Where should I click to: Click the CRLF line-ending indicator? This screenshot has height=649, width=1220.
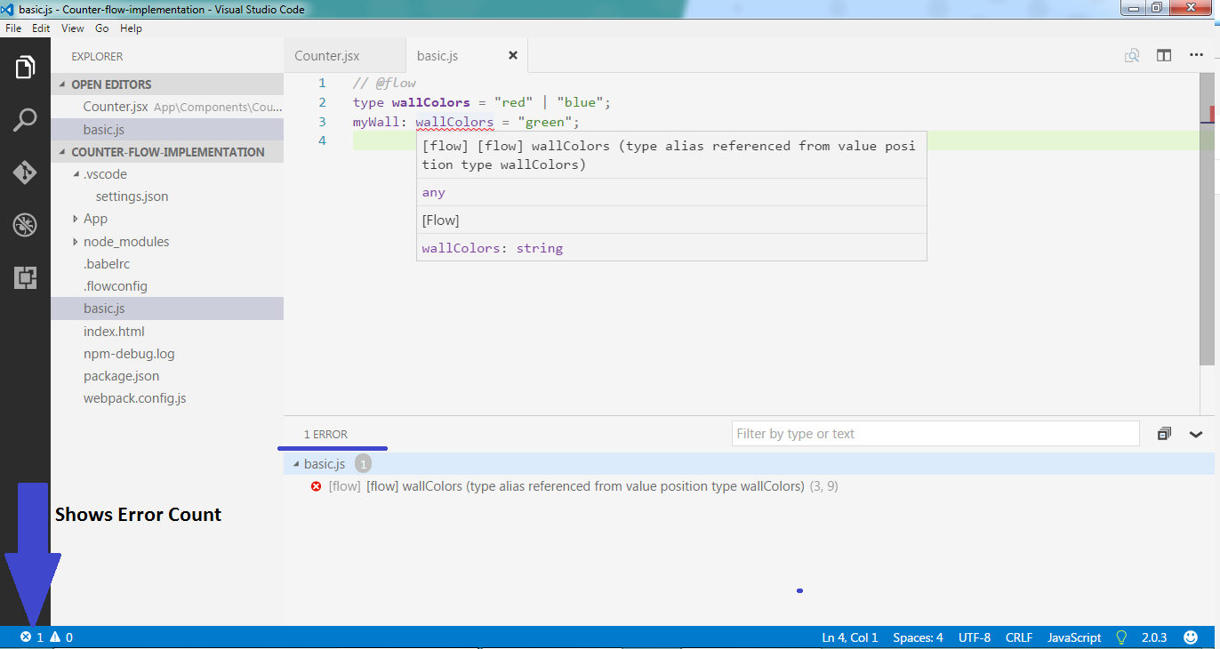(1018, 637)
